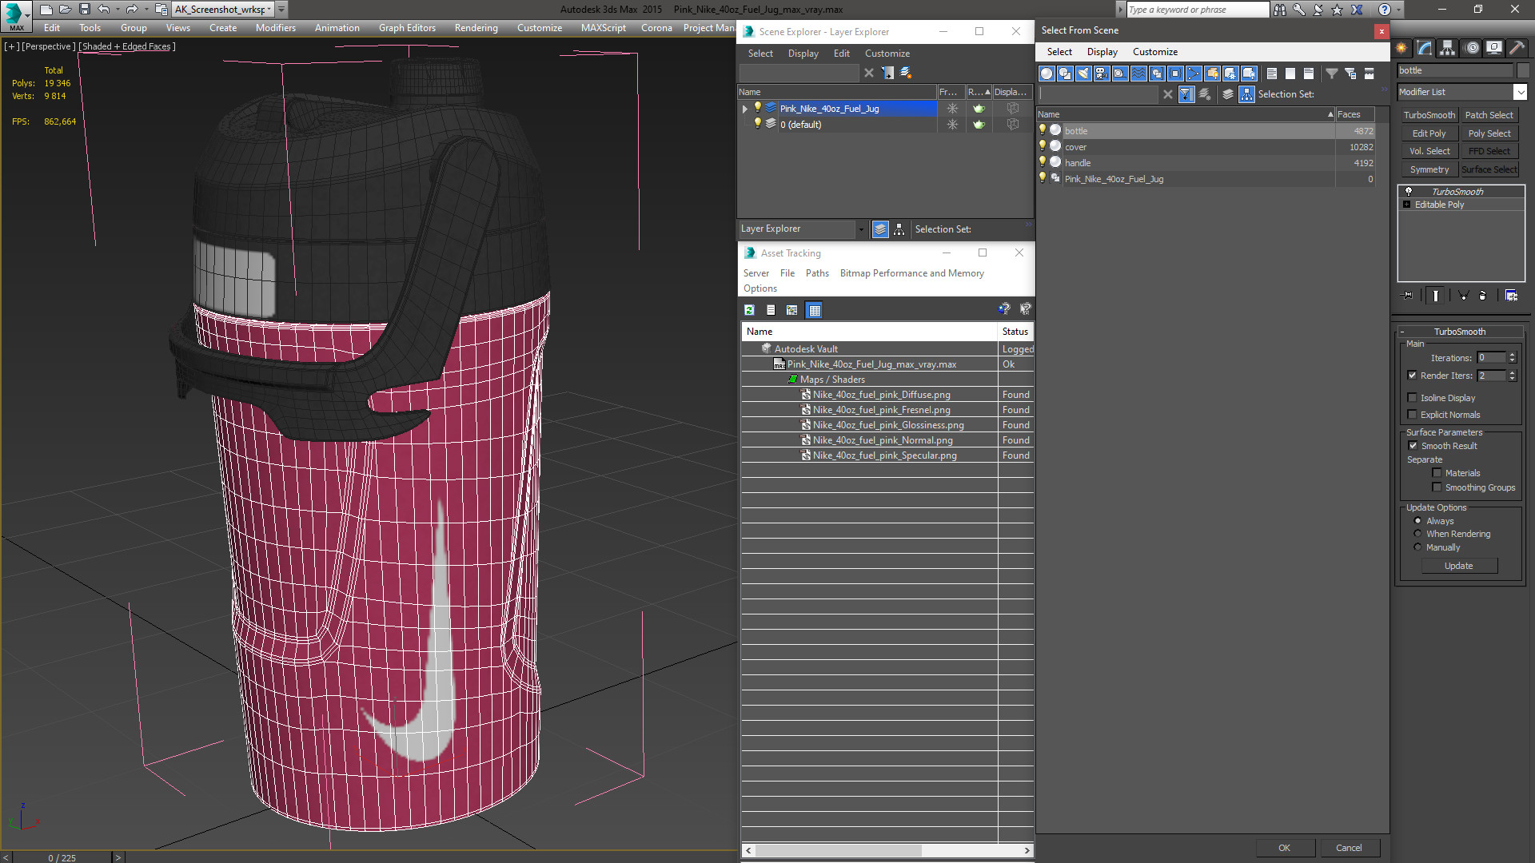The image size is (1535, 863).
Task: Open Display menu in Select From Scene
Action: pos(1102,52)
